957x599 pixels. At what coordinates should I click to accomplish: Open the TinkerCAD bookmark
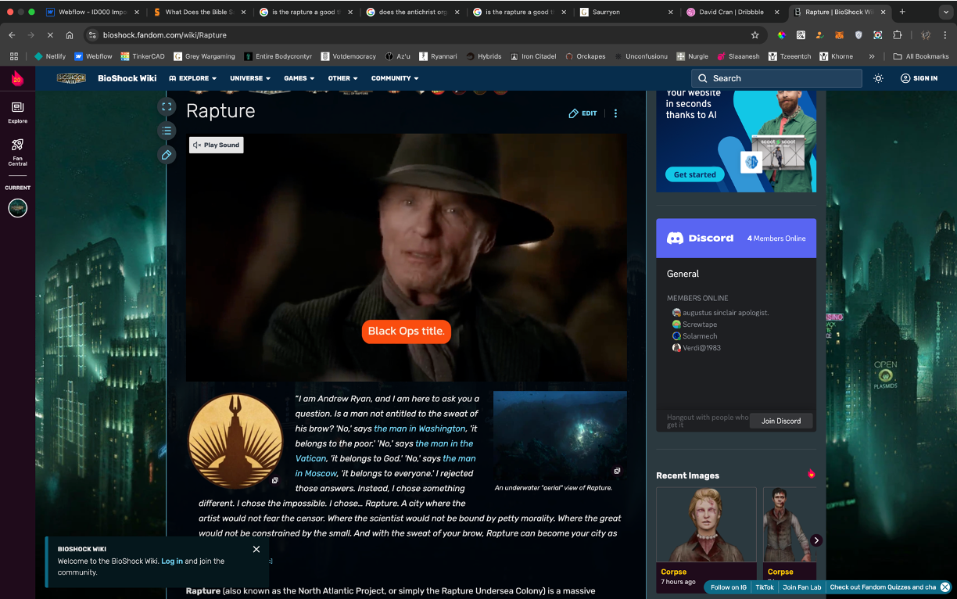142,56
